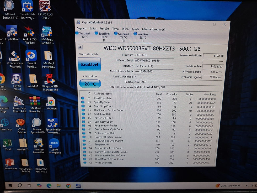Viewport: 257px width, 193px height.
Task: Select the Reallocated Sectors Count row
Action: point(148,110)
